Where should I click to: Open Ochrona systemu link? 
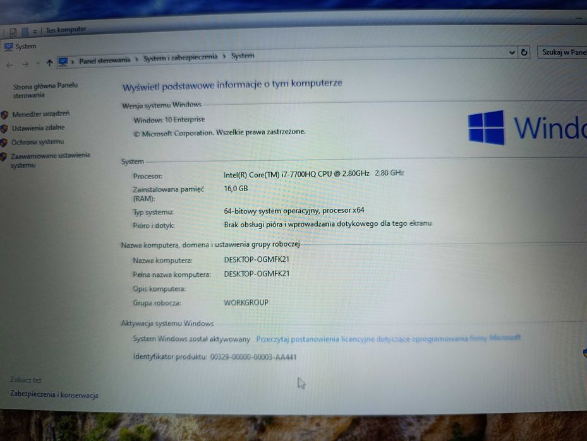[37, 143]
